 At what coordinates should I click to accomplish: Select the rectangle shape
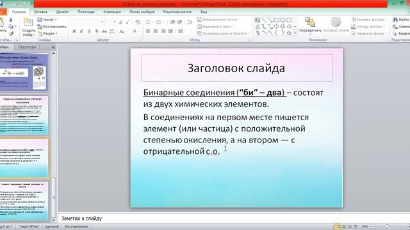[276, 20]
